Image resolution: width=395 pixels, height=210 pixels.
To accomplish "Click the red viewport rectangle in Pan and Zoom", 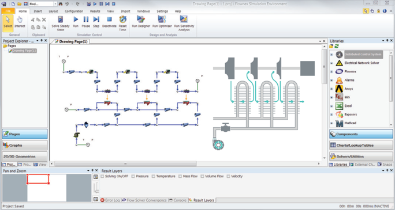I will tap(38, 179).
